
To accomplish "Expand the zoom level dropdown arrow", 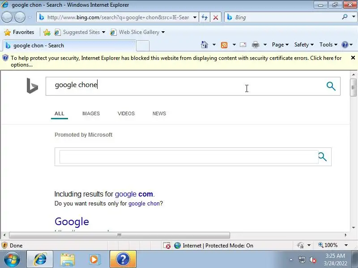I will [346, 245].
